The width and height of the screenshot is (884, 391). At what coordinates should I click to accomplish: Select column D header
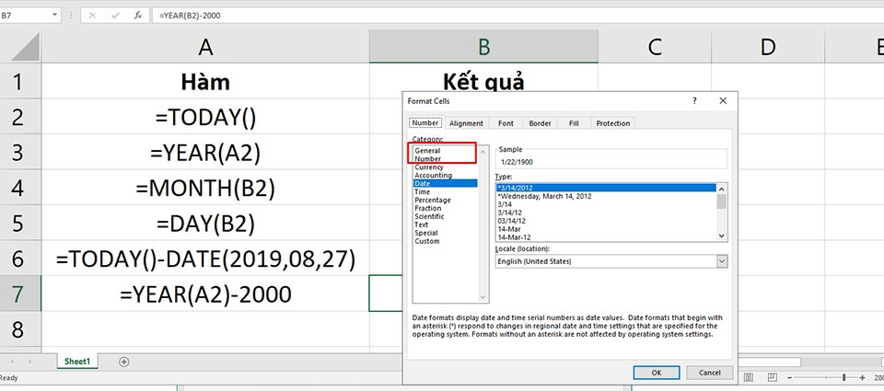click(x=768, y=47)
